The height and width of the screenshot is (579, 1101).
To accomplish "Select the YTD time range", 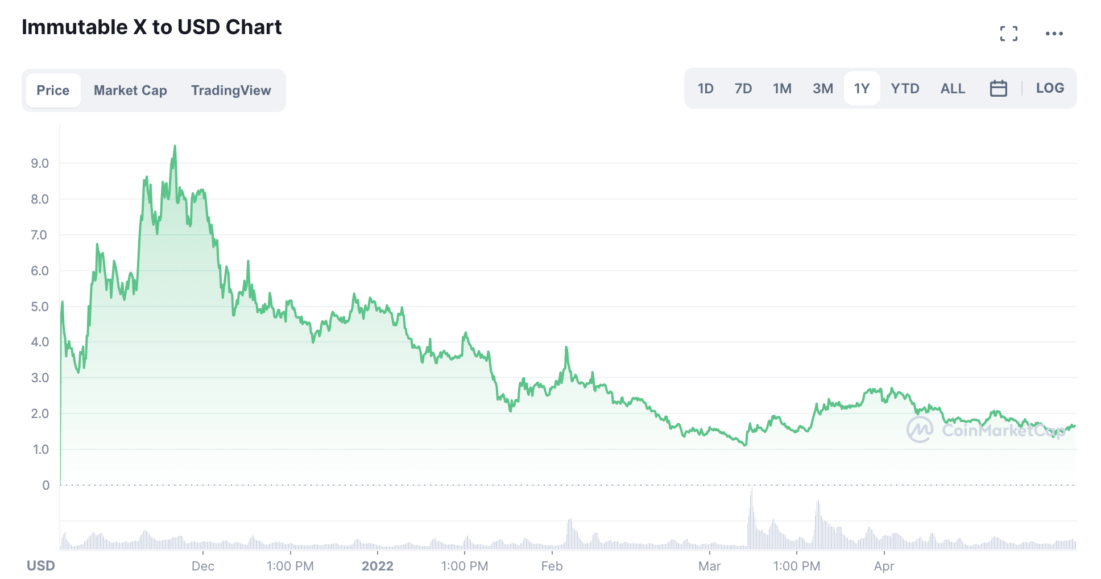I will [905, 88].
